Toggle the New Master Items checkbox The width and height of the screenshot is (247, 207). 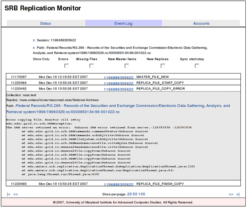tap(127, 66)
